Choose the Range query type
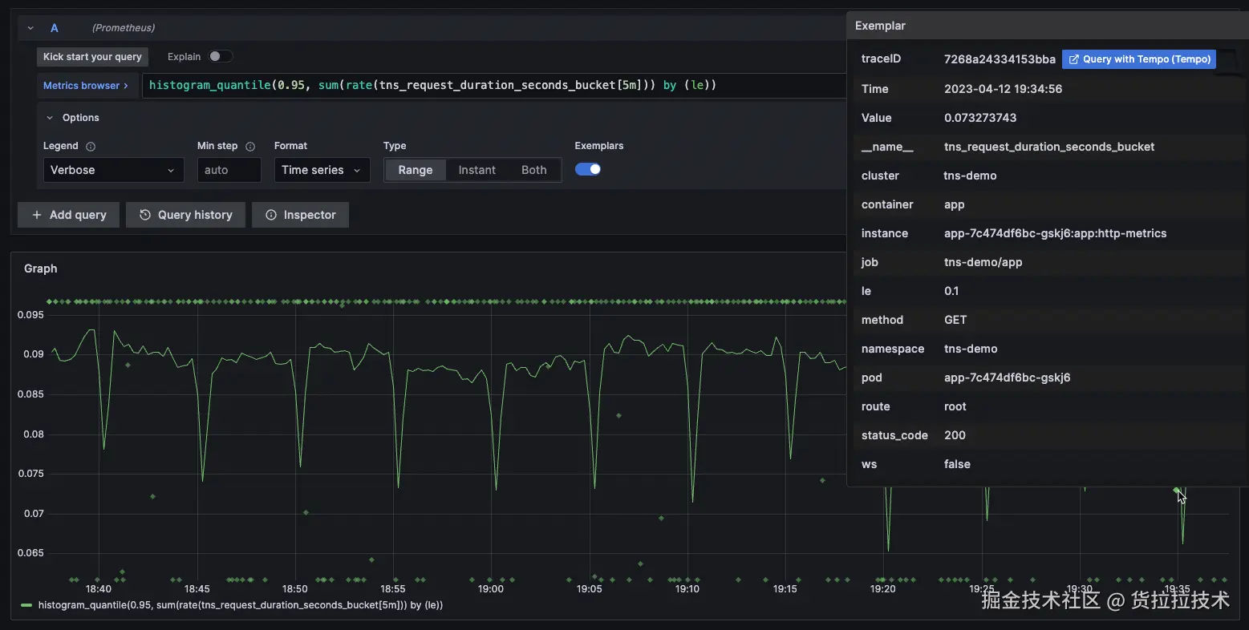 point(415,170)
